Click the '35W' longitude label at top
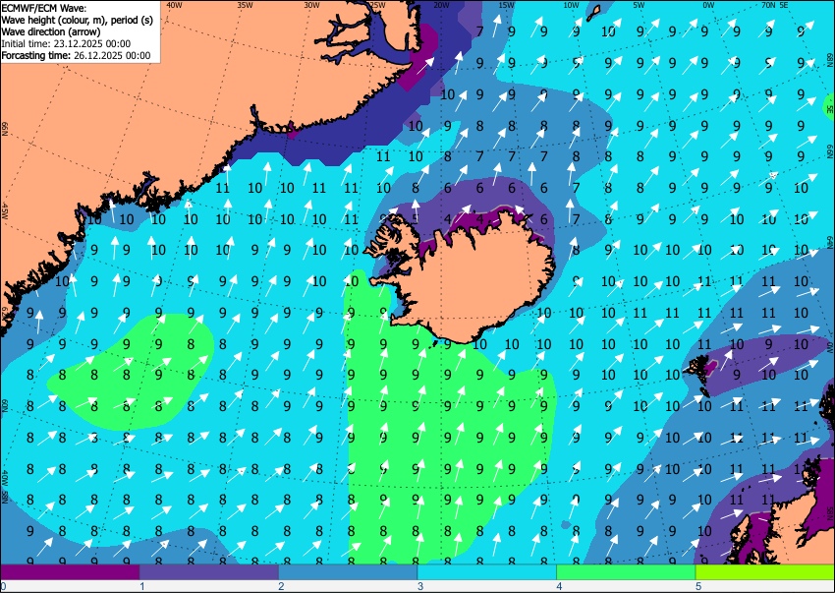 pos(245,5)
